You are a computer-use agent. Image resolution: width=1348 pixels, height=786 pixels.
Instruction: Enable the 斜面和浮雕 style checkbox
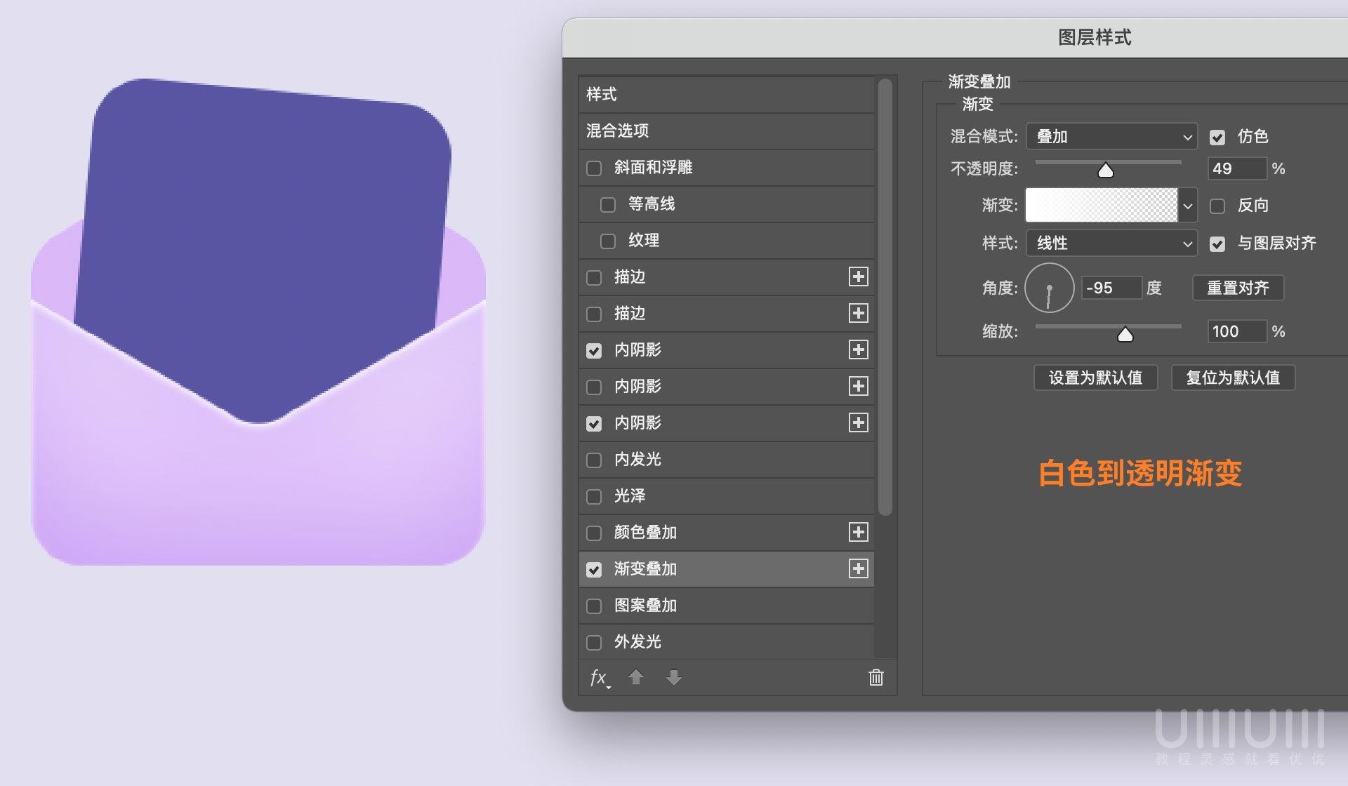(x=593, y=168)
